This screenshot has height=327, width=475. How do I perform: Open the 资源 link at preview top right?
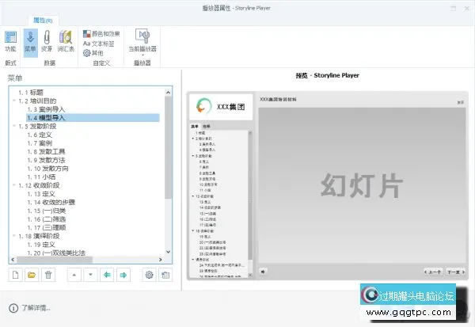[460, 103]
